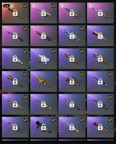Toggle the checkmark on the black and green SMG card
Viewport: 116px width, 144px height.
[53, 120]
